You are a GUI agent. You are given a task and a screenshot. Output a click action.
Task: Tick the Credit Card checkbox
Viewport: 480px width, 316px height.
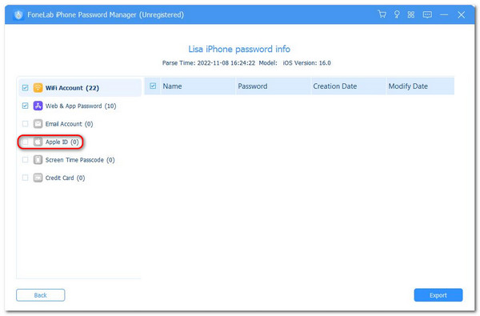25,178
